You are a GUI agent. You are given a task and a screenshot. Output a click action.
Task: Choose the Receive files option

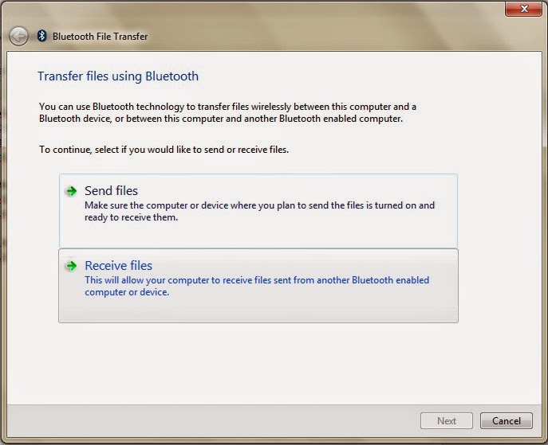coord(258,286)
